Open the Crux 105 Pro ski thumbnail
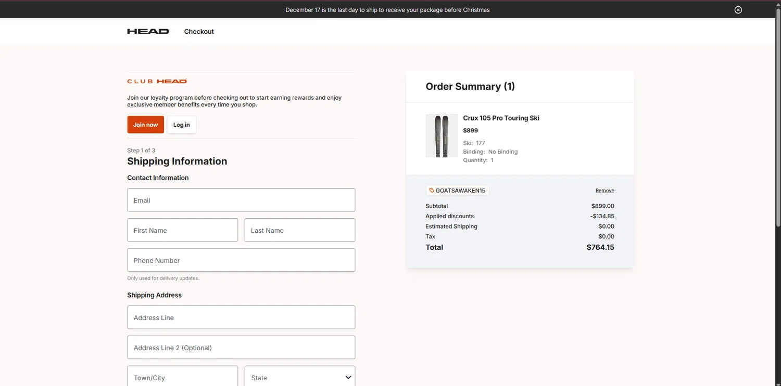Screen dimensions: 781x386 pyautogui.click(x=442, y=136)
